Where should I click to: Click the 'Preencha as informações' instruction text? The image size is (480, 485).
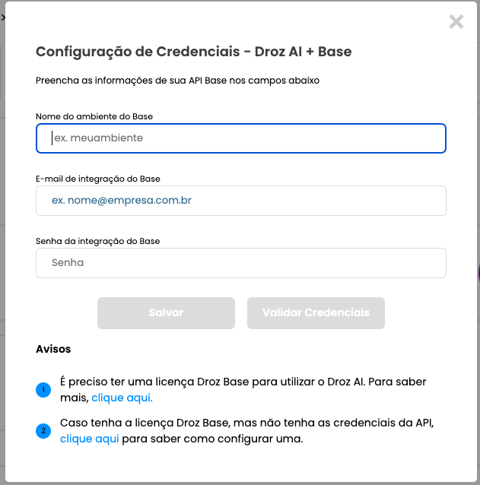coord(178,81)
